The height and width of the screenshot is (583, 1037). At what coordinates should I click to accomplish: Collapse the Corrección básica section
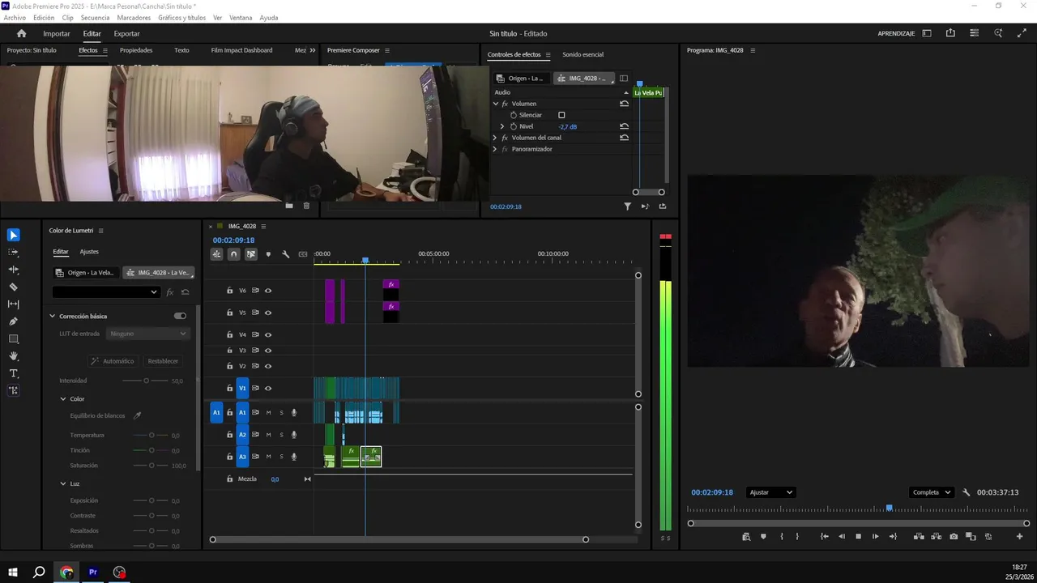pyautogui.click(x=53, y=316)
